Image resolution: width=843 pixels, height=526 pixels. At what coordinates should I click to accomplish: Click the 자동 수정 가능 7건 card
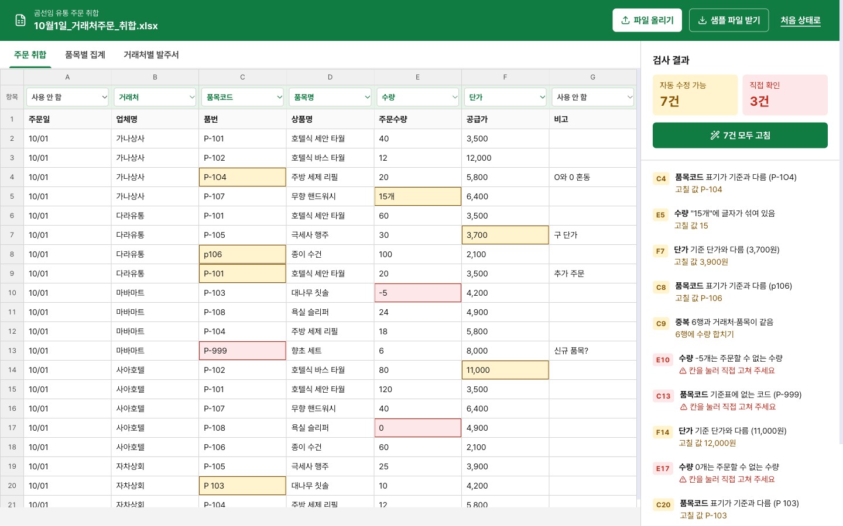tap(695, 95)
